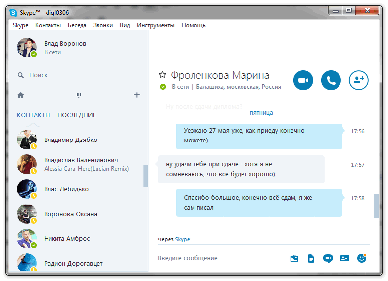
Task: Click Воронова Оксана's avatar
Action: [27, 214]
